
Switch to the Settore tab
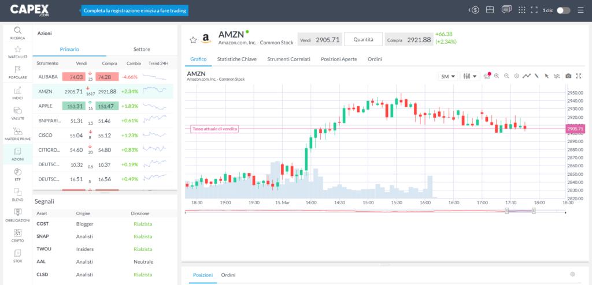click(x=142, y=50)
